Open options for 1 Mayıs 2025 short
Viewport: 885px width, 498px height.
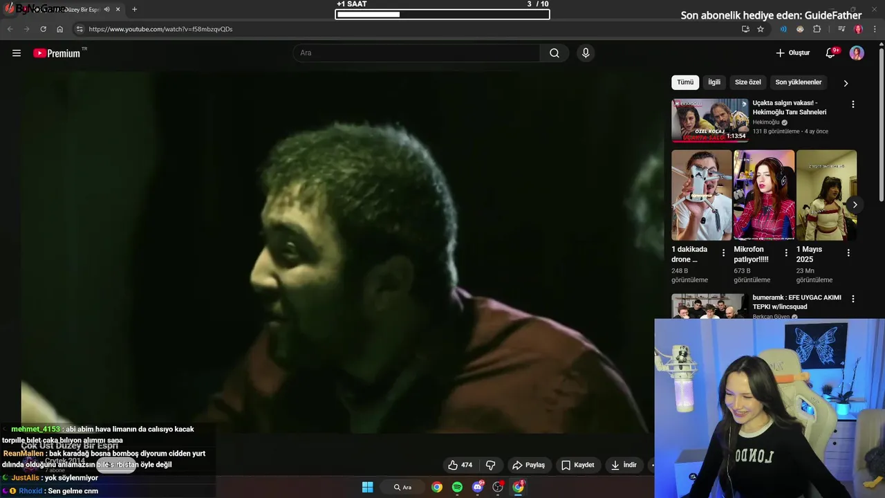pos(848,253)
